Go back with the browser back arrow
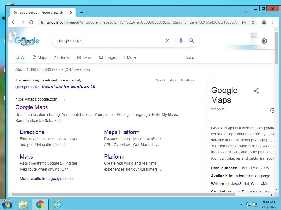Viewport: 281px width, 210px height. tap(14, 22)
